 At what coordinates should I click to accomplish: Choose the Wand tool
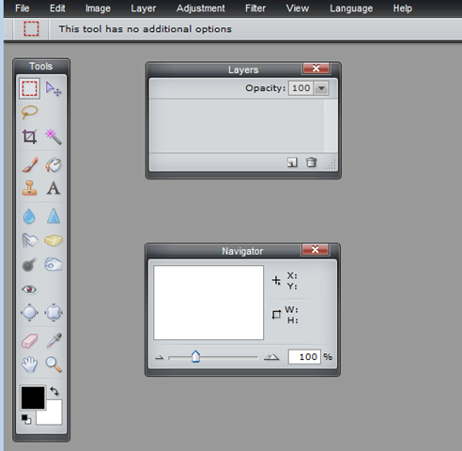click(54, 136)
